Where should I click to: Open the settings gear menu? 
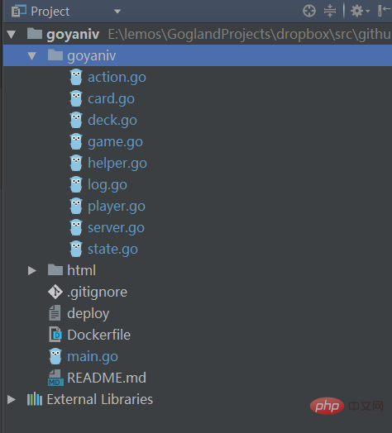(x=360, y=12)
